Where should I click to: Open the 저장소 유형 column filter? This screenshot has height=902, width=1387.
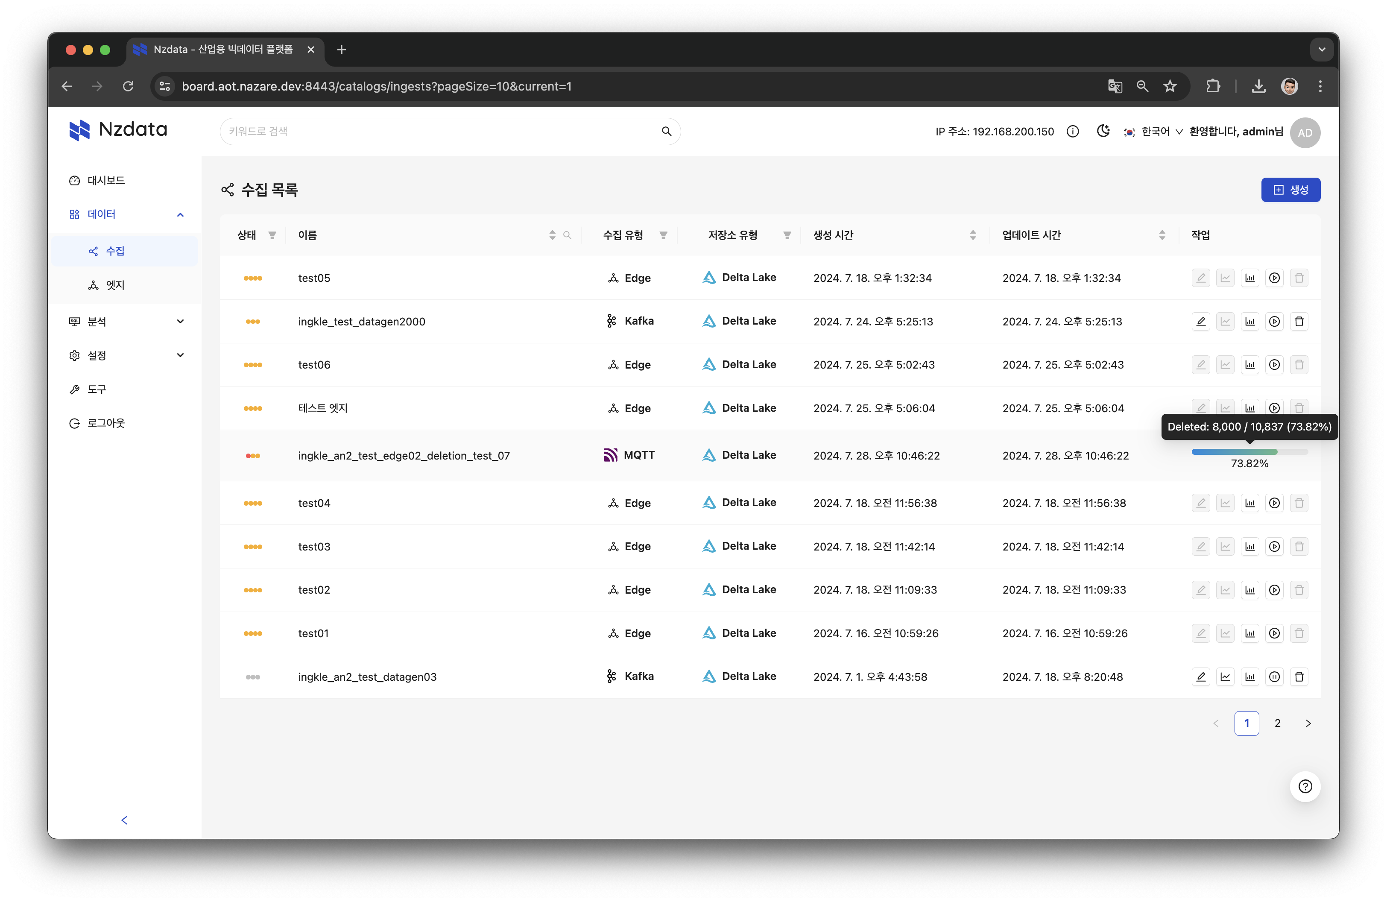click(x=787, y=235)
